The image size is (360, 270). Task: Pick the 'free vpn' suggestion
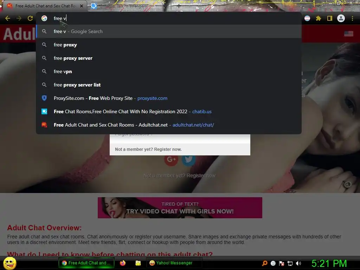(169, 71)
